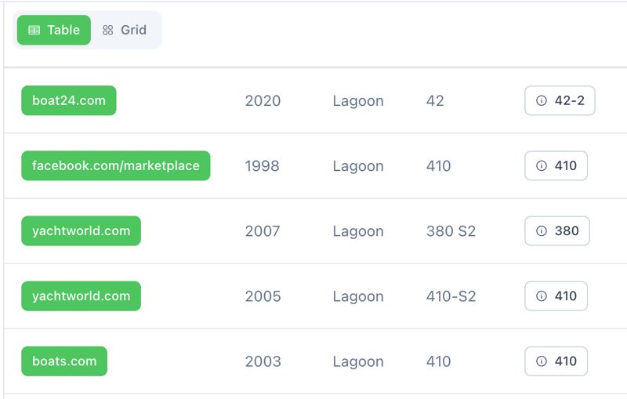Click info icon in 2005 Lagoon row

point(541,296)
